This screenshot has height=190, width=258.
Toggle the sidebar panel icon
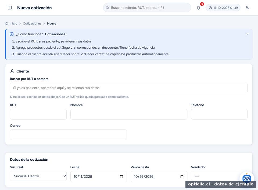coord(10,8)
